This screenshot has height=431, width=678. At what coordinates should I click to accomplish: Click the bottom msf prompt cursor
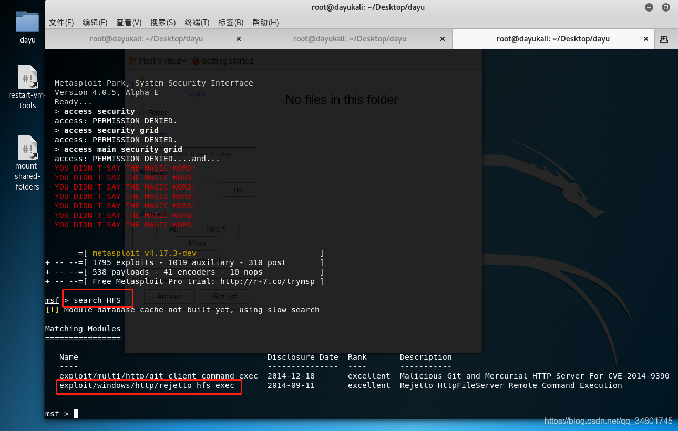pos(76,414)
